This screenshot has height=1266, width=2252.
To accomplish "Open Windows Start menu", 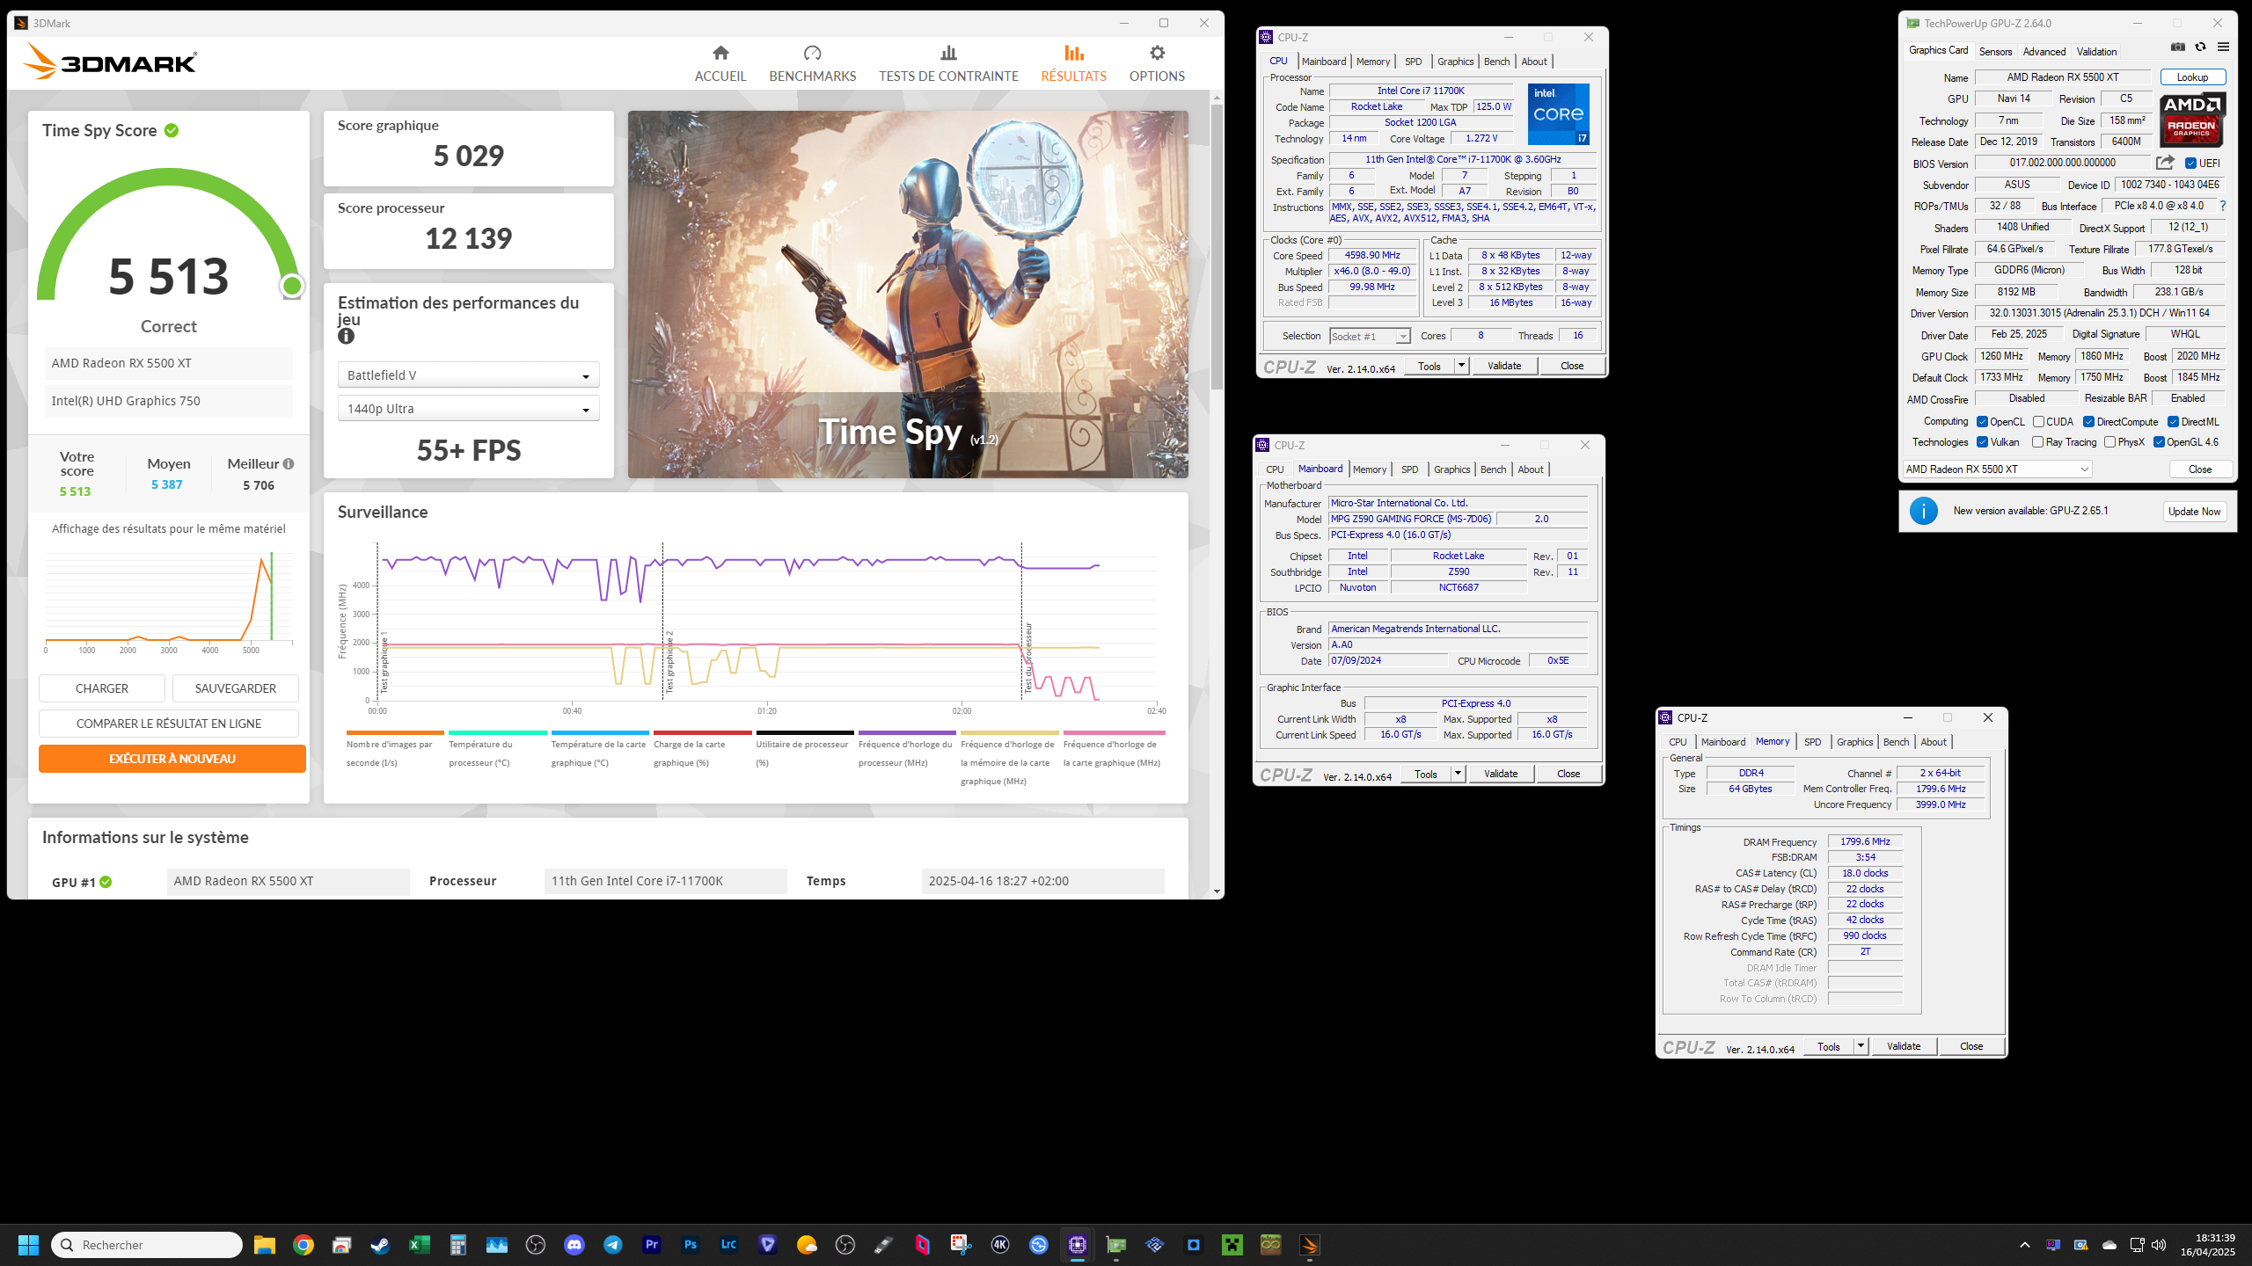I will tap(28, 1245).
